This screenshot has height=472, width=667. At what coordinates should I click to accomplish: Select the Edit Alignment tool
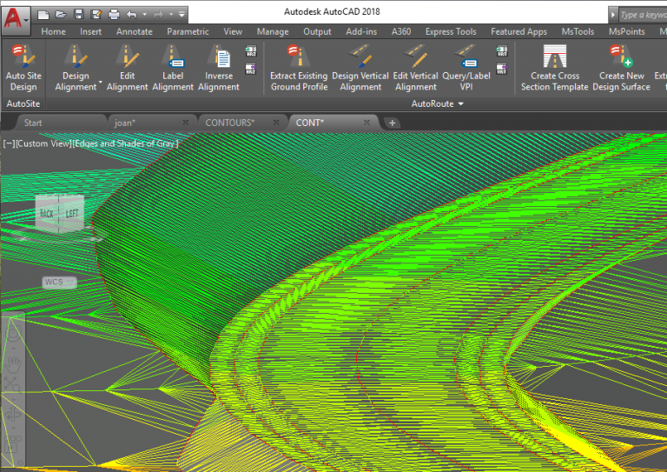(x=128, y=59)
